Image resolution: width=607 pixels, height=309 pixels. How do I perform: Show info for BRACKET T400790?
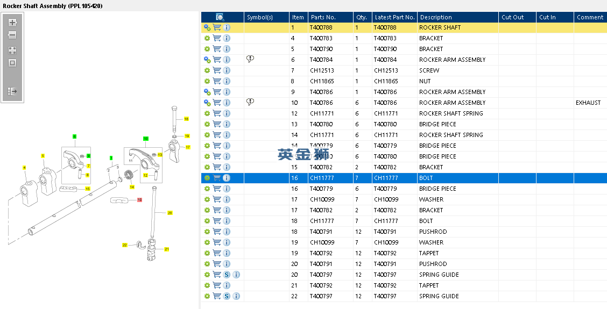pyautogui.click(x=227, y=49)
